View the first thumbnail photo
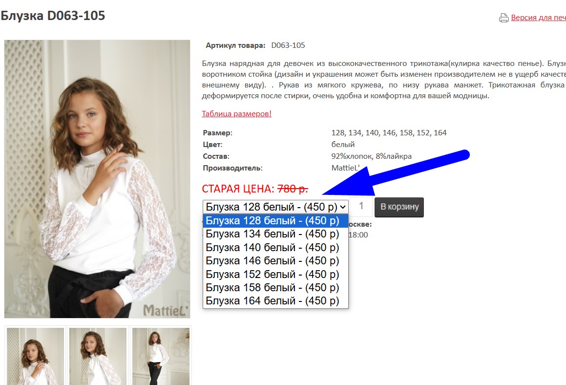 point(35,356)
